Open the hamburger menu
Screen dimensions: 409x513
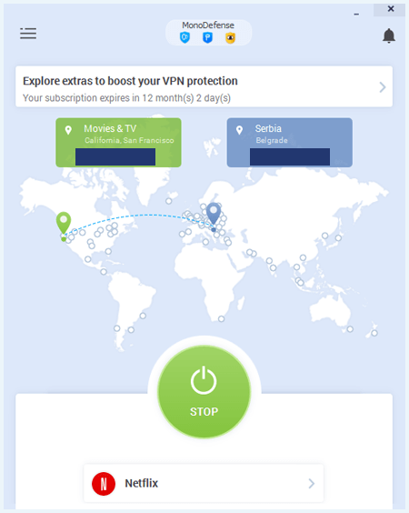click(x=28, y=34)
